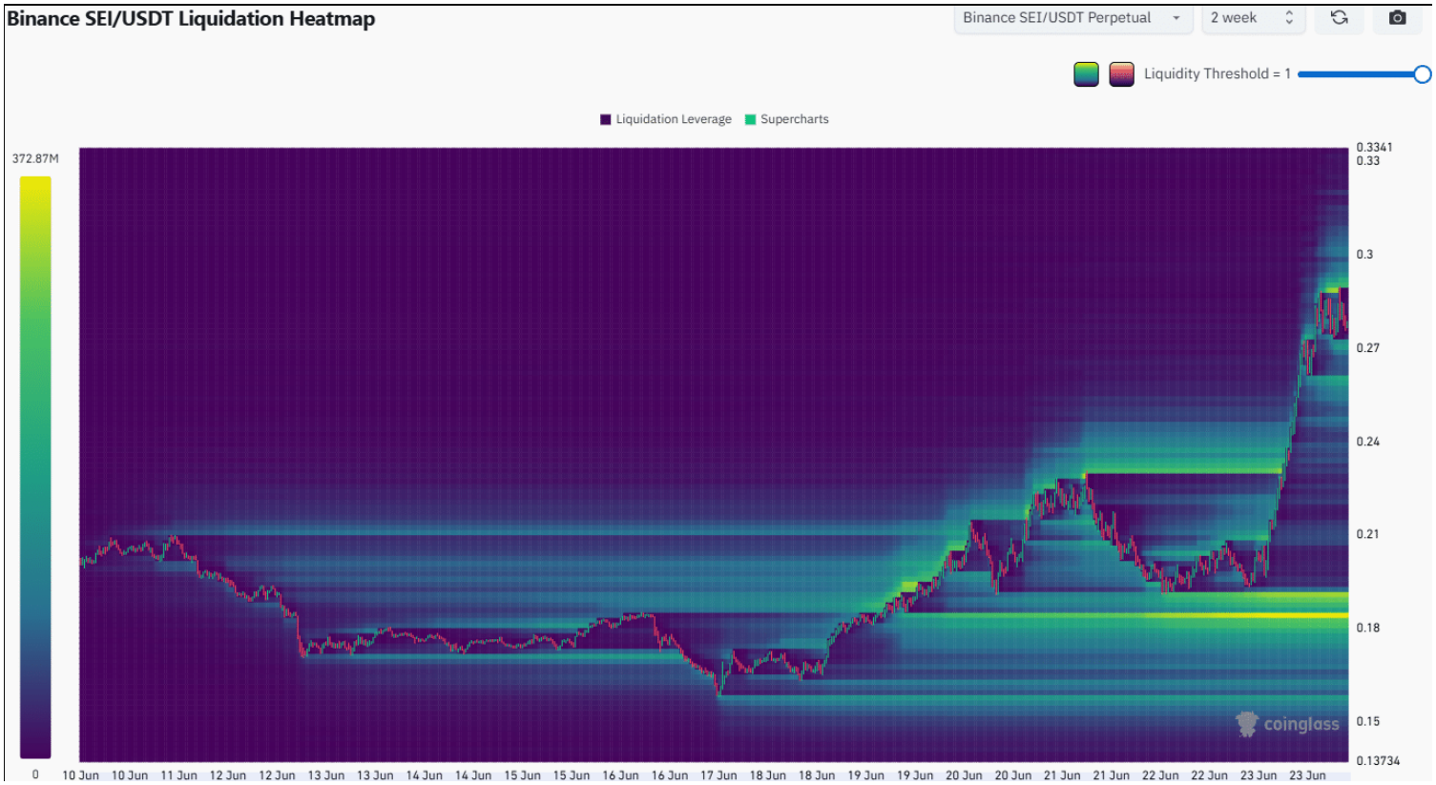
Task: Take a chart screenshot with camera icon
Action: 1397,18
